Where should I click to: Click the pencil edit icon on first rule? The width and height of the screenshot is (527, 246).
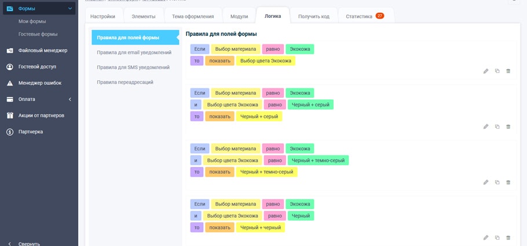point(486,71)
